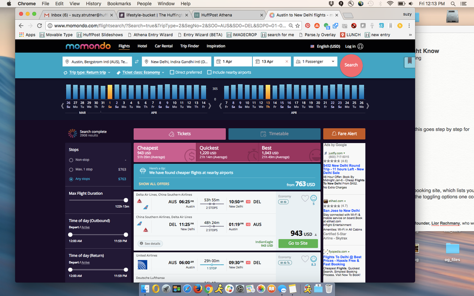Click Pinterest extension icon in Chrome toolbar
Image resolution: width=474 pixels, height=296 pixels.
(308, 26)
